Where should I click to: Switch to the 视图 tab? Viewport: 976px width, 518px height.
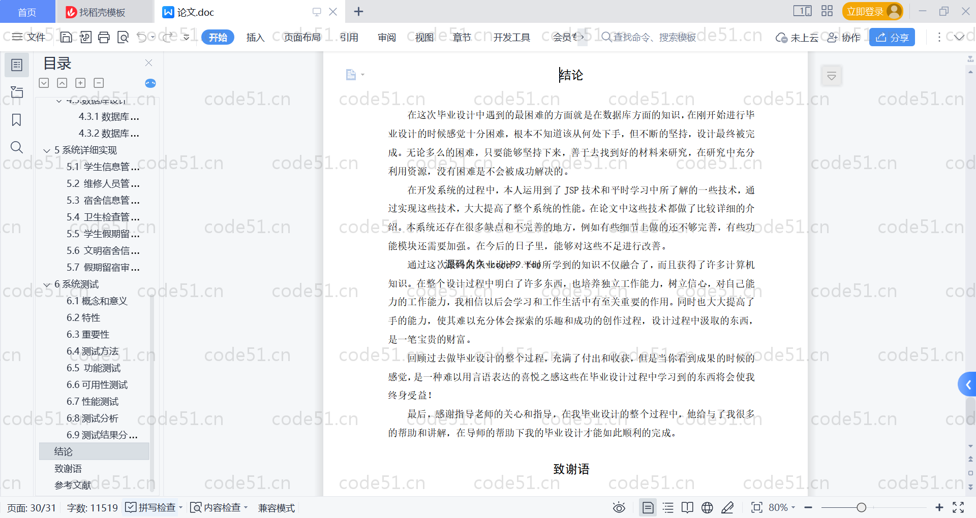424,37
